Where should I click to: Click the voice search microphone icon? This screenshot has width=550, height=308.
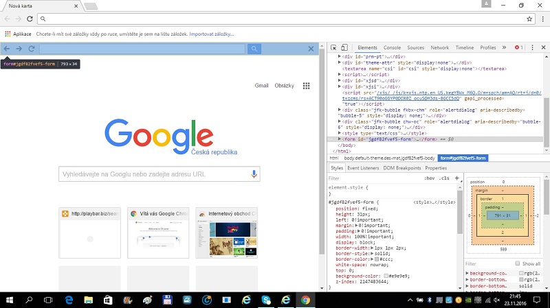[254, 174]
